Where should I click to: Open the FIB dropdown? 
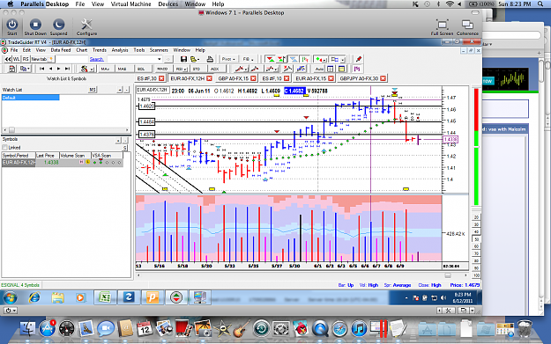248,59
